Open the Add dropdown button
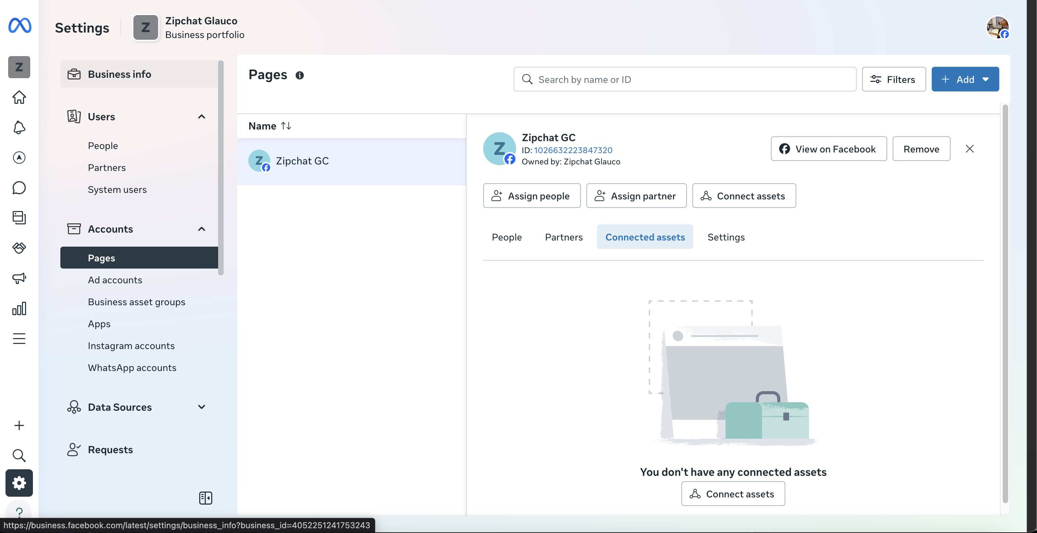 pos(965,79)
